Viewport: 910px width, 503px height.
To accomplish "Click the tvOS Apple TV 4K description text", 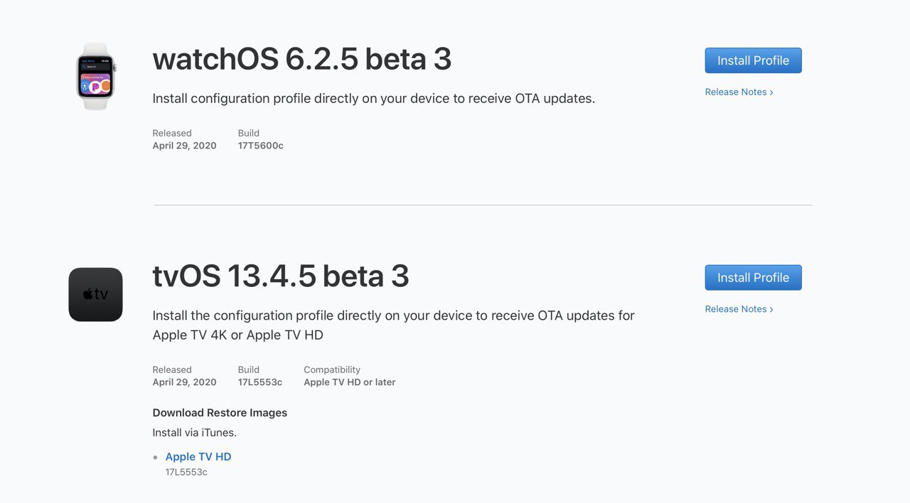I will click(394, 325).
